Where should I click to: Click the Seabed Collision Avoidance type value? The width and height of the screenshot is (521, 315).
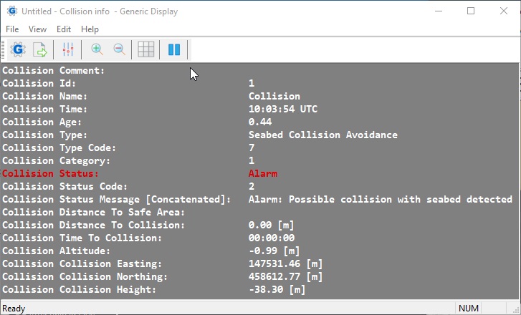pos(322,135)
